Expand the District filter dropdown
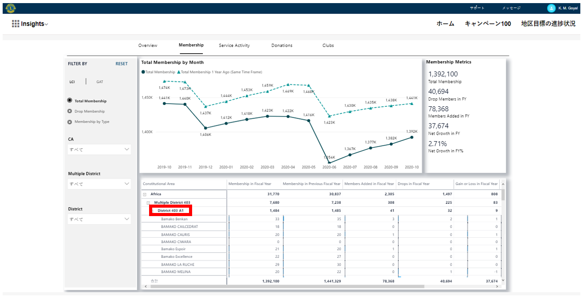583x298 pixels. 99,219
